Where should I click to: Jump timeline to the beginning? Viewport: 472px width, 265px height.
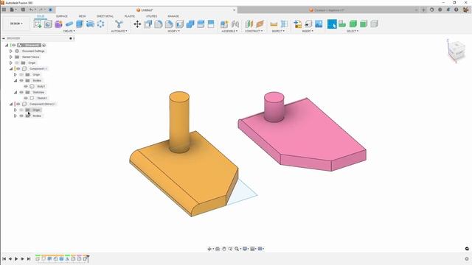[x=4, y=258]
